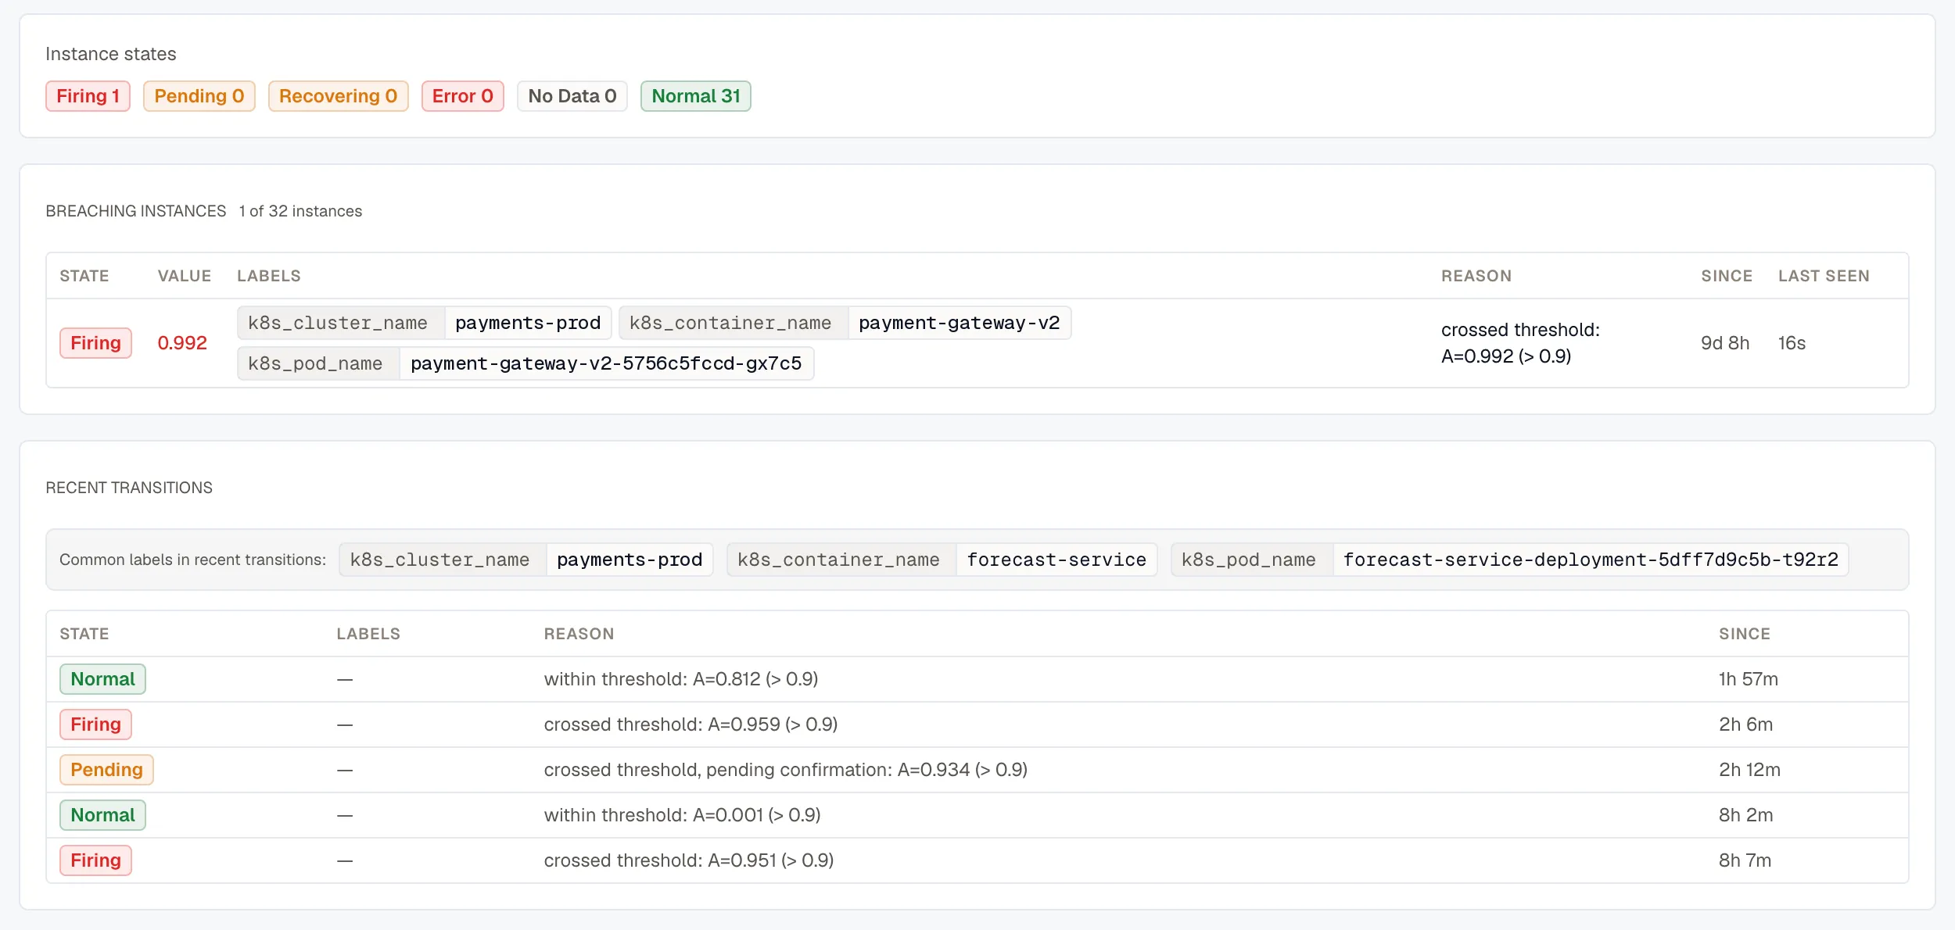The height and width of the screenshot is (930, 1955).
Task: Click the VALUE column header
Action: tap(185, 276)
